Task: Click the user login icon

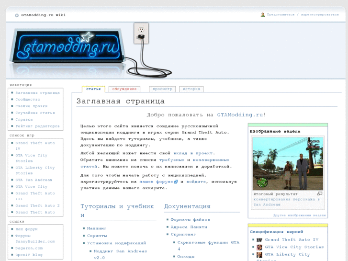Action: tap(262, 15)
